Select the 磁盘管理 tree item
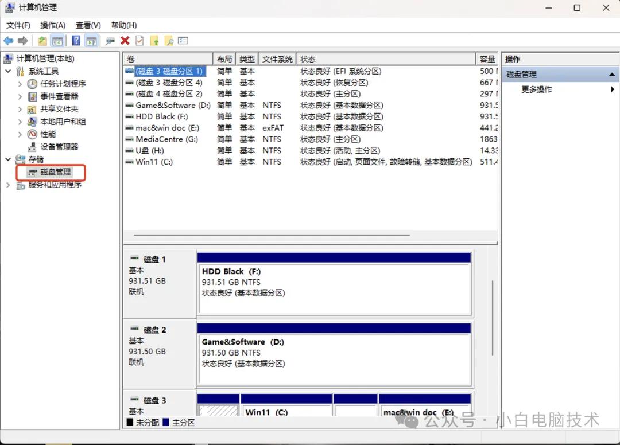 (56, 173)
